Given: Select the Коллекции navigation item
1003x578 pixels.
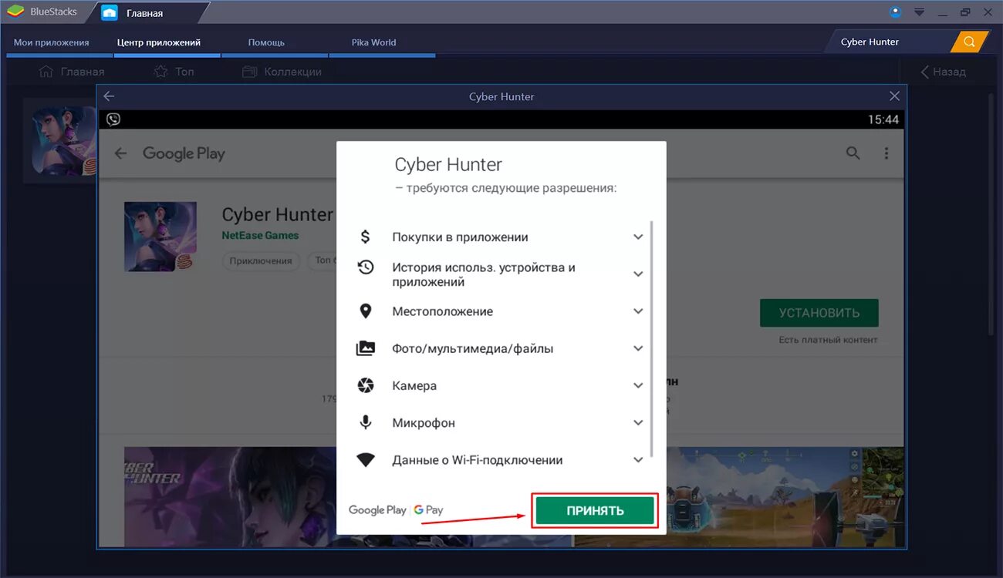Looking at the screenshot, I should (282, 72).
